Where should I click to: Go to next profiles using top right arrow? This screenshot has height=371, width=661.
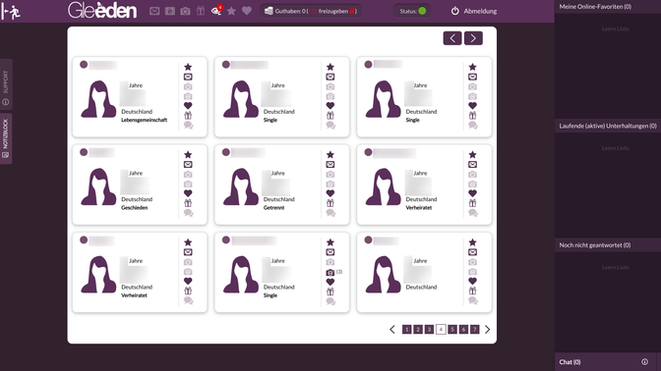[473, 38]
